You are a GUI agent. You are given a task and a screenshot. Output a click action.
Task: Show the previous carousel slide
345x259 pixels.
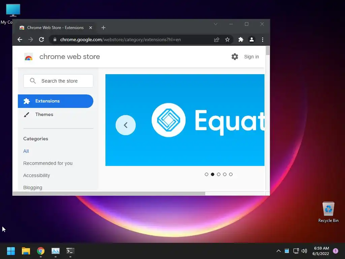click(126, 125)
